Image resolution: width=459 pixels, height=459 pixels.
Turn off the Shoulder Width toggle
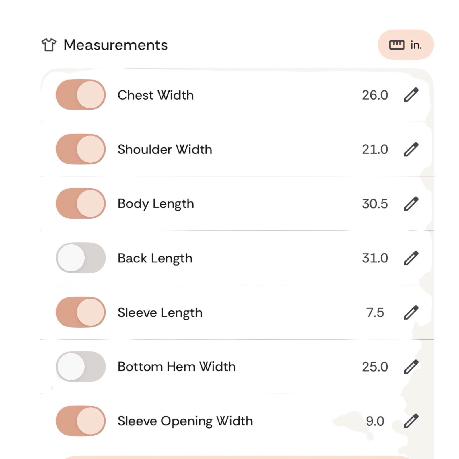click(81, 149)
